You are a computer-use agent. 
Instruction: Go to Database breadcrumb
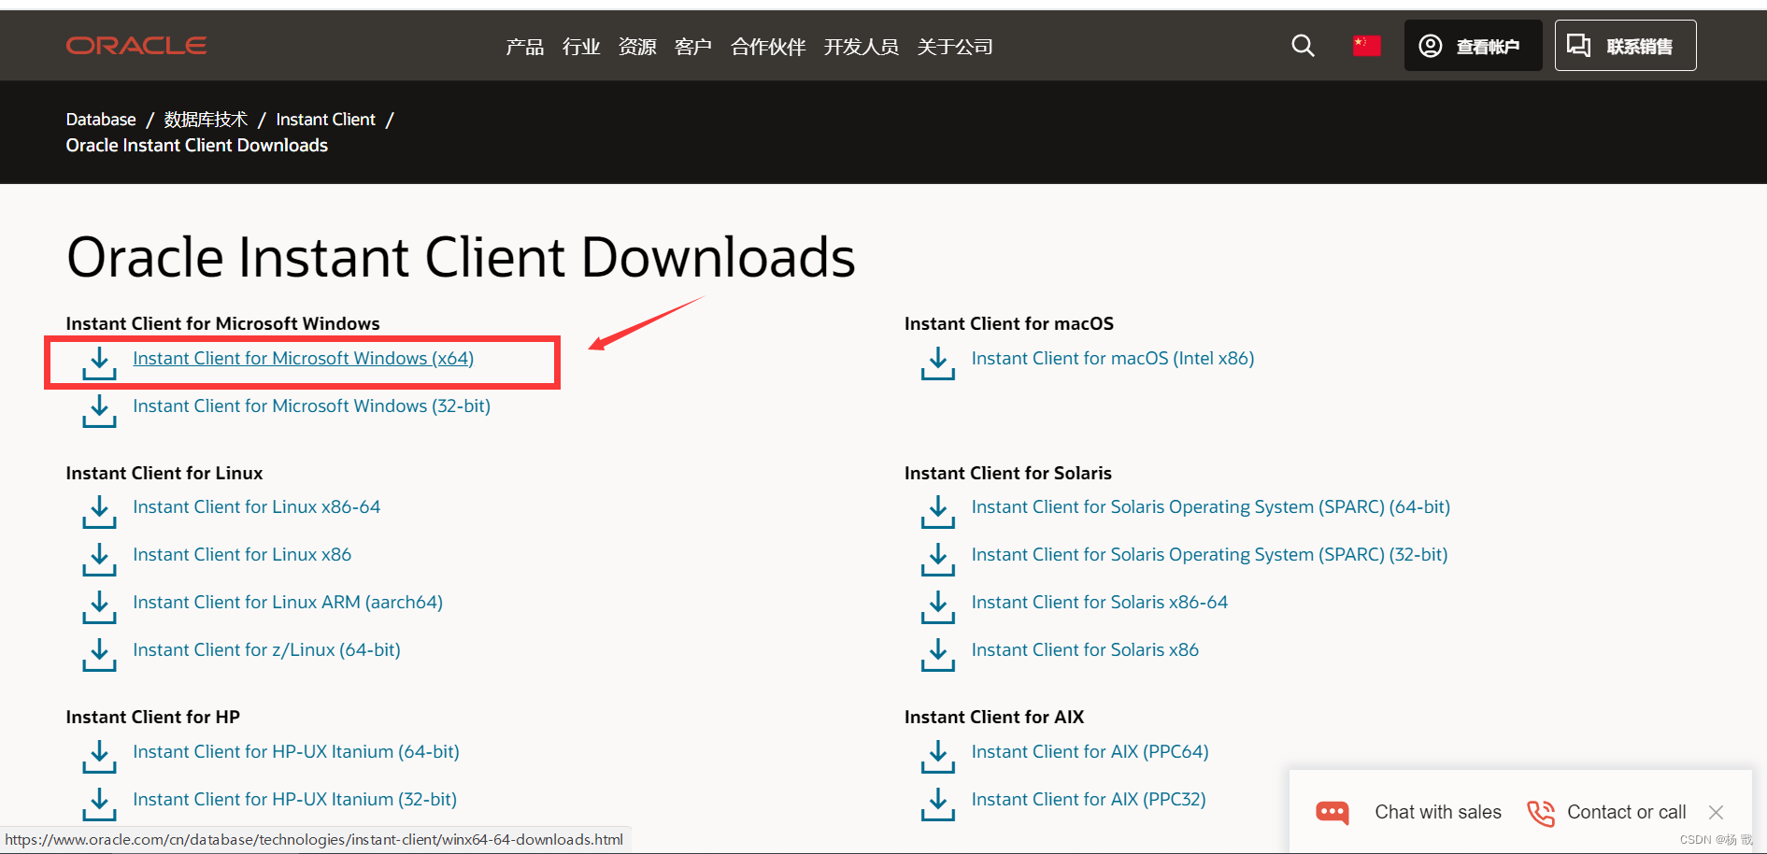[x=101, y=120]
